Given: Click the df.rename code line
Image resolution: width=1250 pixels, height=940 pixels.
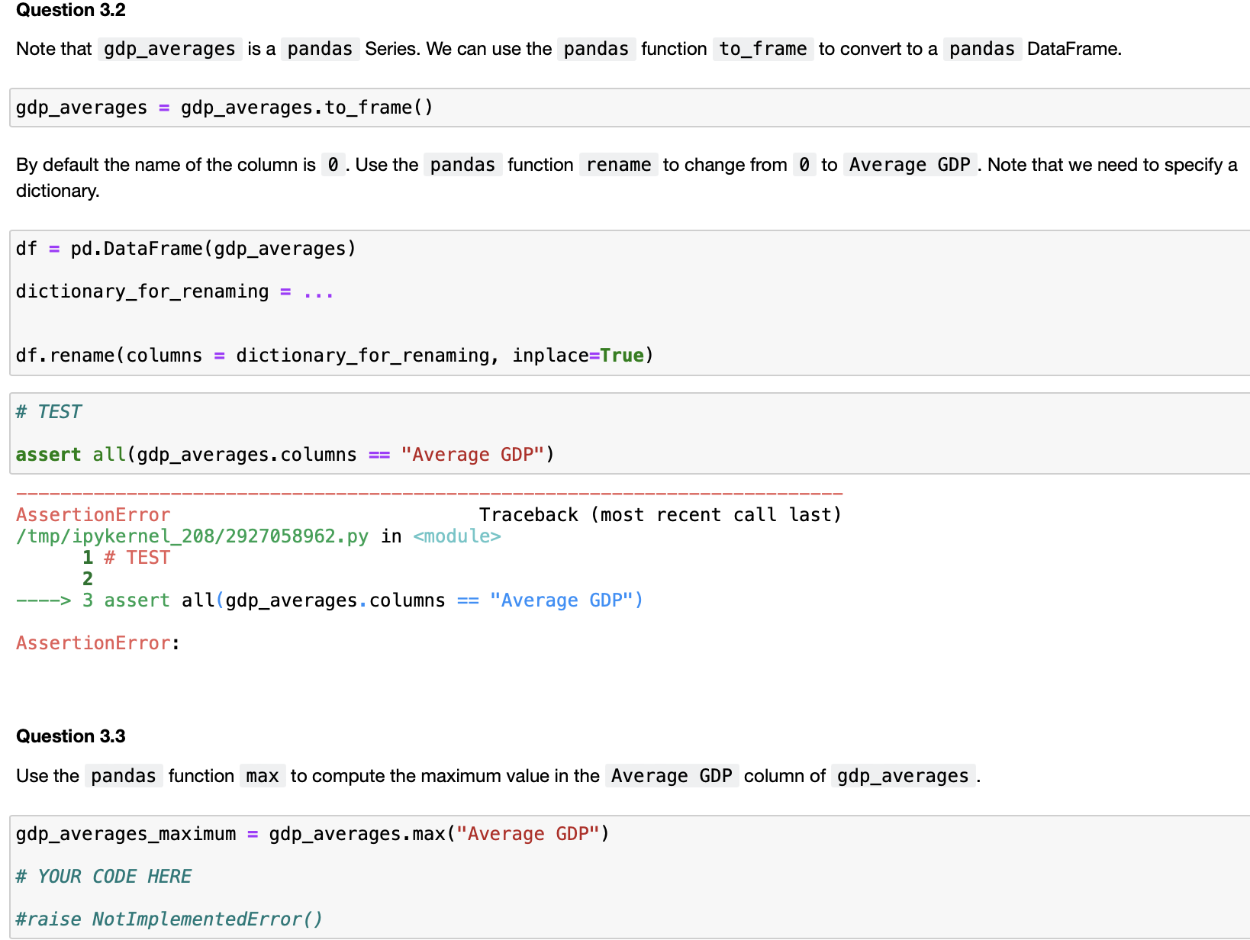Looking at the screenshot, I should coord(333,355).
